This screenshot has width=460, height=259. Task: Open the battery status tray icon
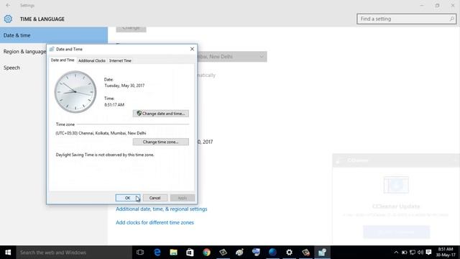pos(404,253)
